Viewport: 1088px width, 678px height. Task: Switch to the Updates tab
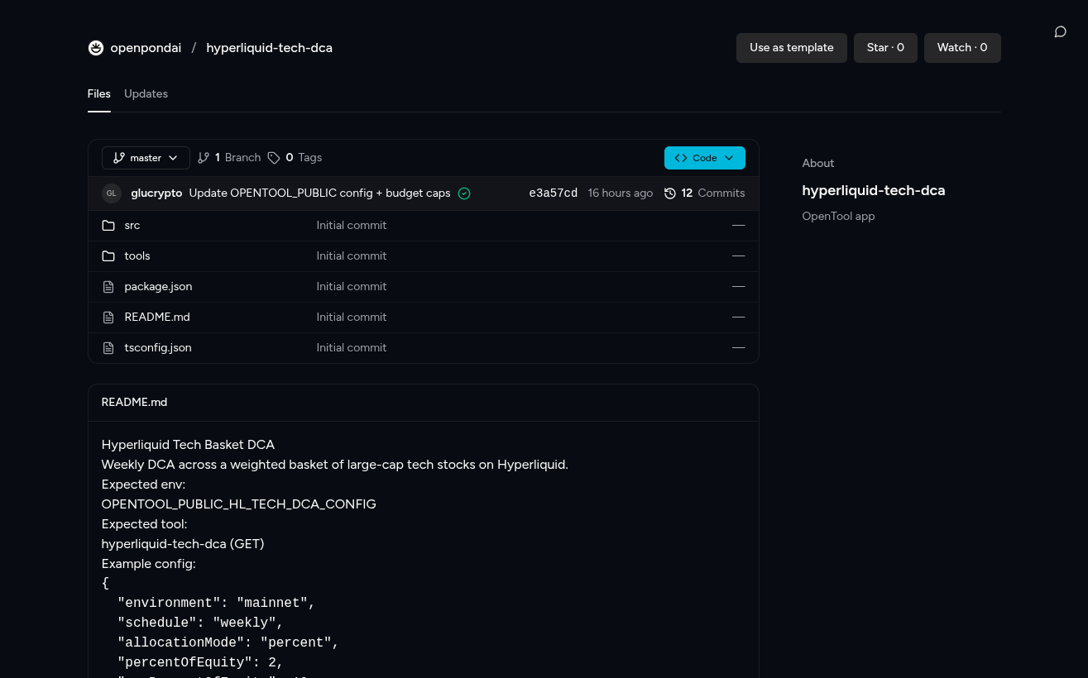[146, 94]
